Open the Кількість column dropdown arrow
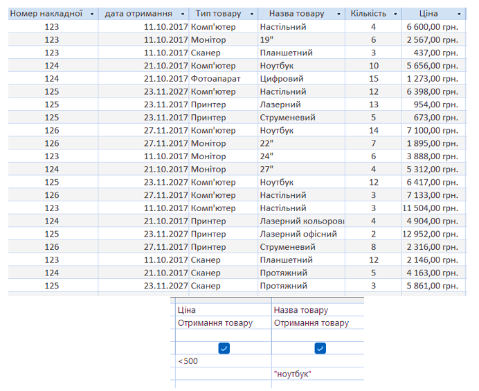This screenshot has width=479, height=391. point(395,14)
